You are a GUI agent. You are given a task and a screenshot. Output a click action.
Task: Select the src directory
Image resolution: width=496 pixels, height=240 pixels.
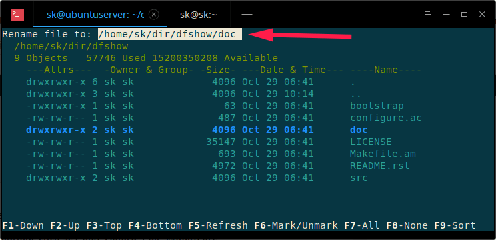(x=359, y=178)
